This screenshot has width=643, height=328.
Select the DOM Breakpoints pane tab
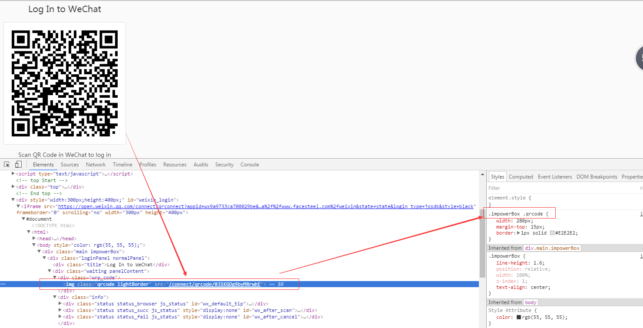pyautogui.click(x=597, y=177)
